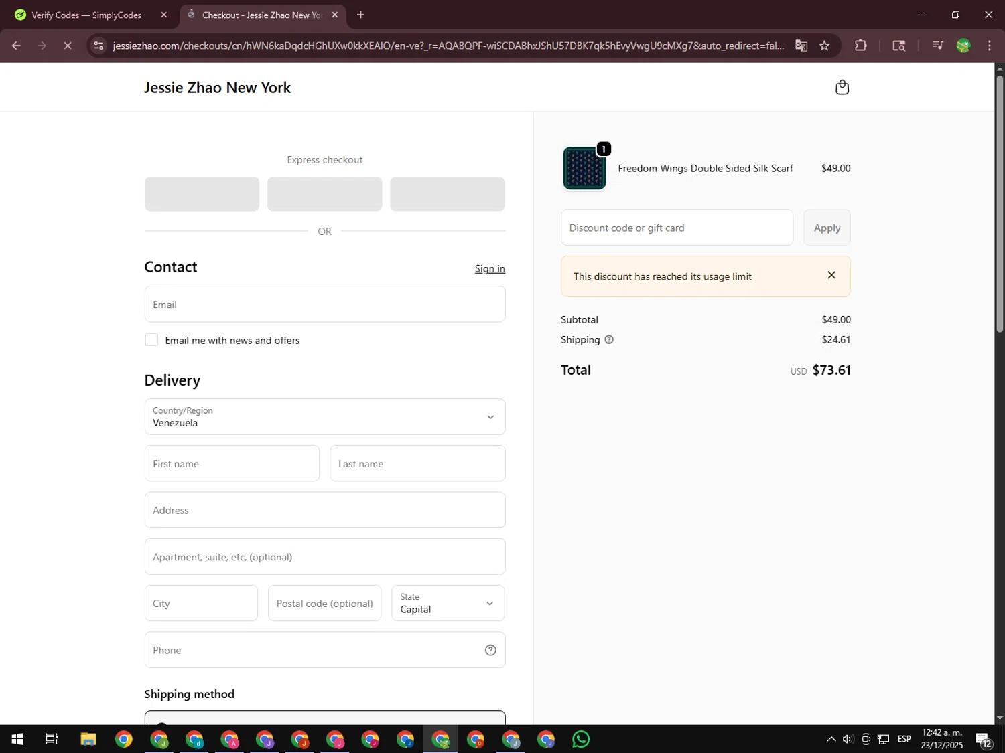Open the browser extensions menu
Screen dimensions: 1005x753
tap(861, 46)
